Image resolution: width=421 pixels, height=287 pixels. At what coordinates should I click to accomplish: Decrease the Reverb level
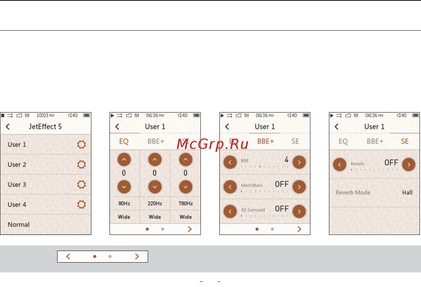pyautogui.click(x=339, y=165)
